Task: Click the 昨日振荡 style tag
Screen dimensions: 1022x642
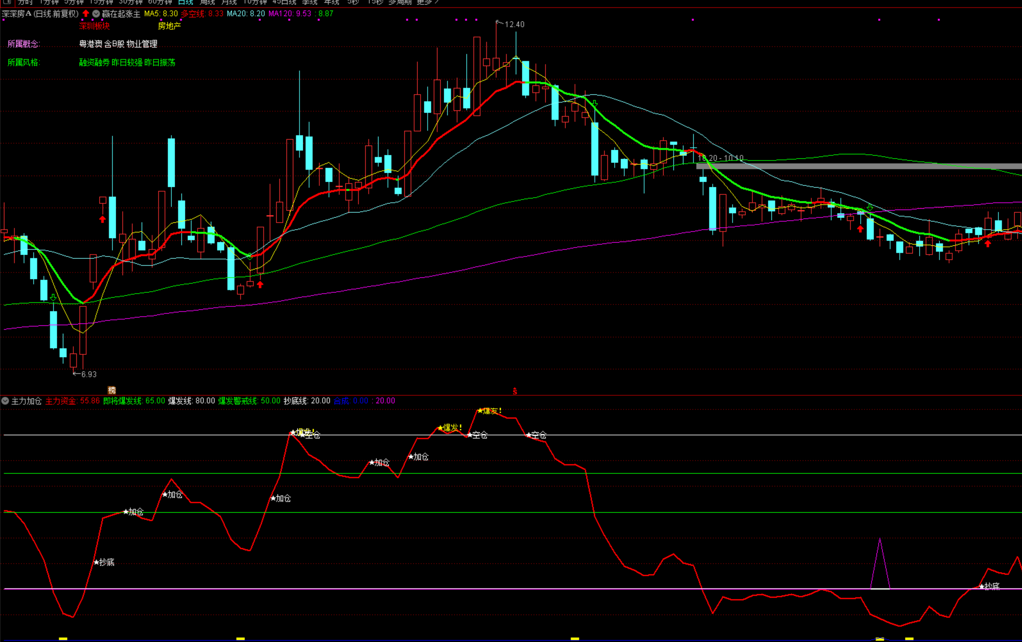Action: click(160, 62)
